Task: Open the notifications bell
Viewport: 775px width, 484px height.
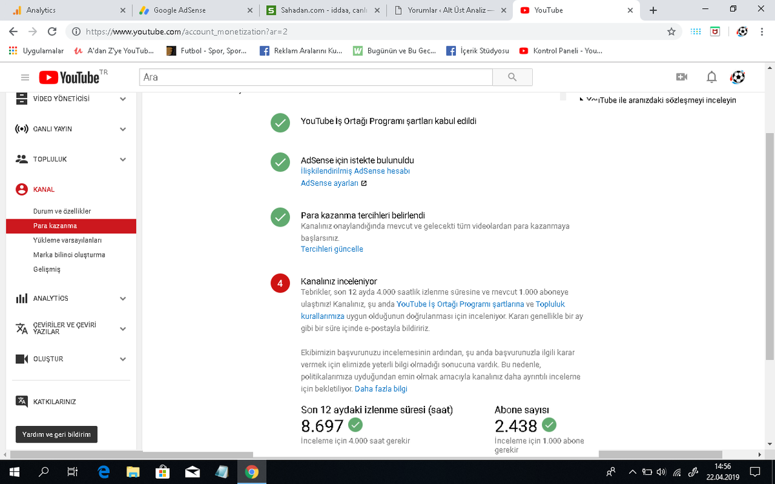Action: 712,77
